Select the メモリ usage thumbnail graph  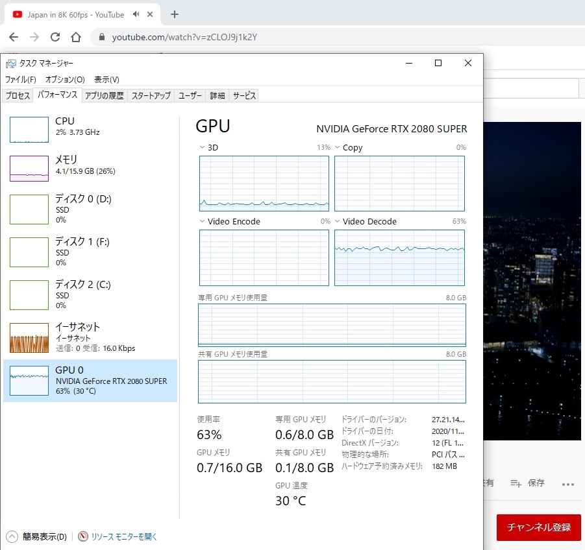pos(29,169)
